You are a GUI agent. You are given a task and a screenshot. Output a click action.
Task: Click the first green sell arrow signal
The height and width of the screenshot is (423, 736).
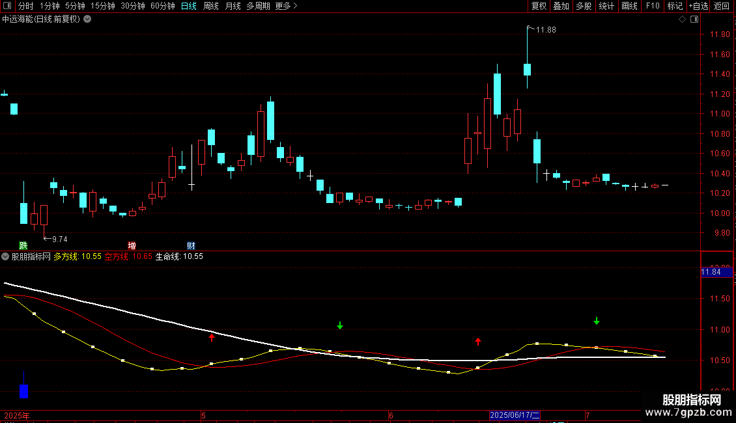(x=340, y=325)
